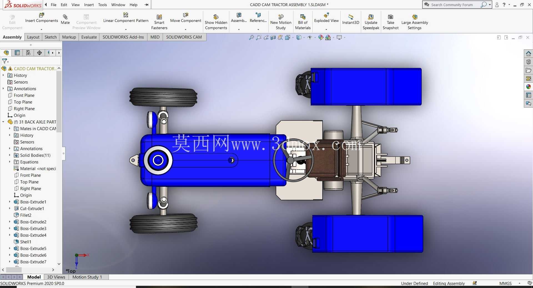Select the Top Plane under CADD CAM TRACTOR
The height and width of the screenshot is (288, 533).
23,102
